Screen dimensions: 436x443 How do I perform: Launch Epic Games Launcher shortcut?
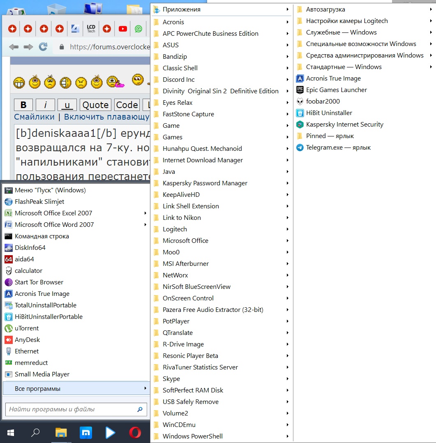pyautogui.click(x=364, y=90)
